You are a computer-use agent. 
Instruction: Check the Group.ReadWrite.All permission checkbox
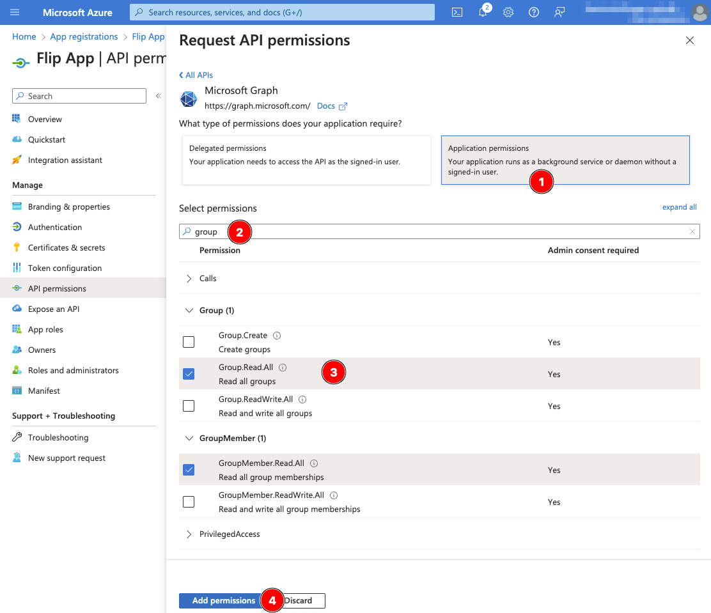point(189,406)
